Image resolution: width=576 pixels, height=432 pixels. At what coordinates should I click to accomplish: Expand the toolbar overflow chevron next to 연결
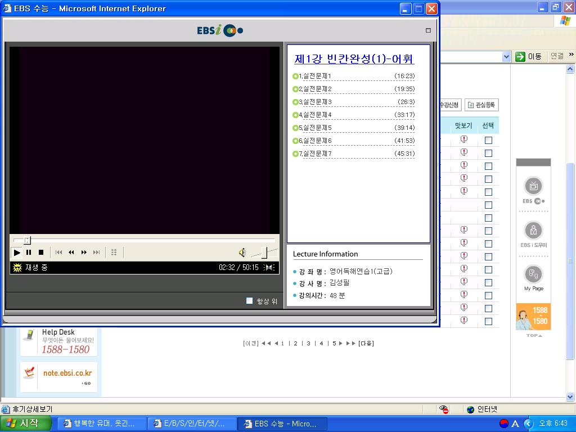571,55
